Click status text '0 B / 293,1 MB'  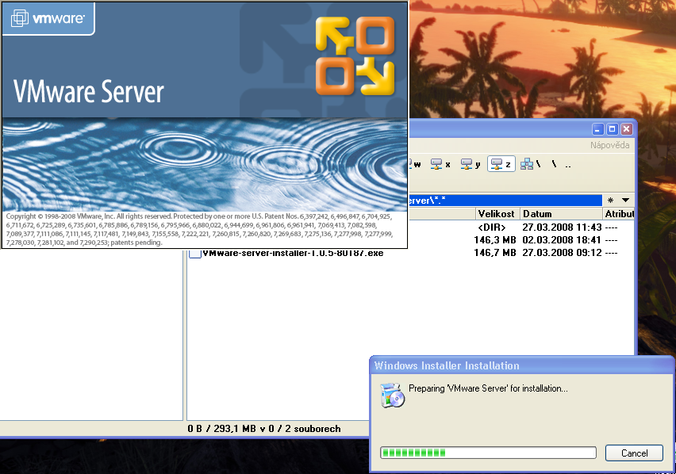pyautogui.click(x=221, y=429)
